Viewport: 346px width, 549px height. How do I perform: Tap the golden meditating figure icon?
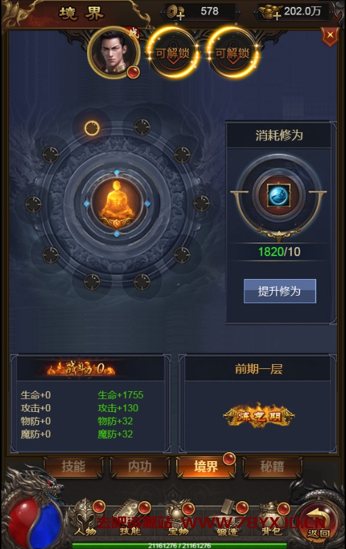(x=117, y=204)
